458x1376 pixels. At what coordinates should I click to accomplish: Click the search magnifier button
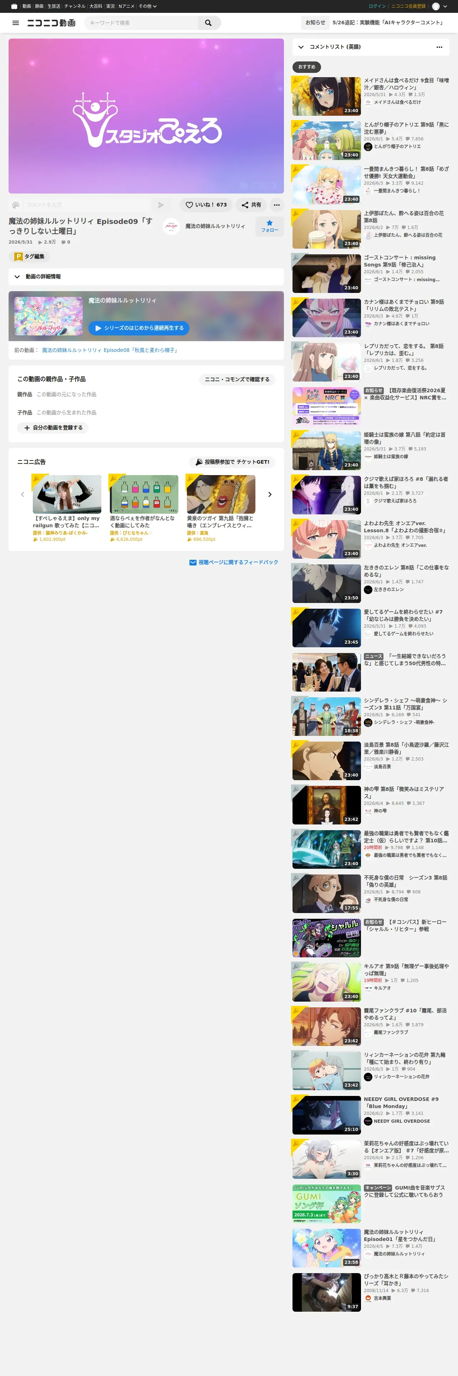point(208,23)
